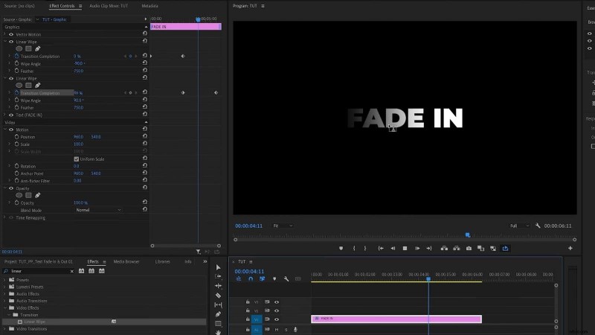
Task: Create ellipse mask under Opacity effect
Action: 19,195
